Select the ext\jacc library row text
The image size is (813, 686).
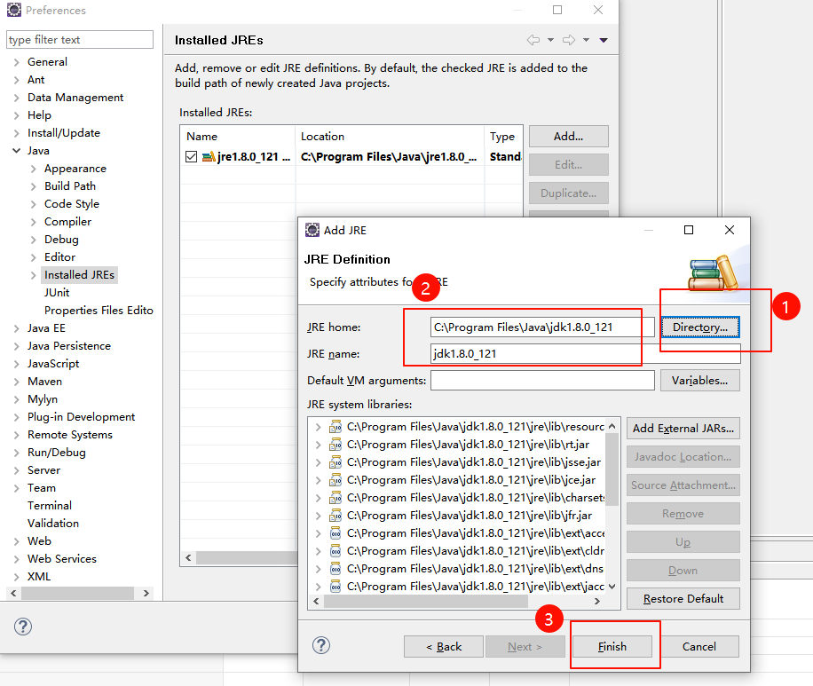click(476, 587)
